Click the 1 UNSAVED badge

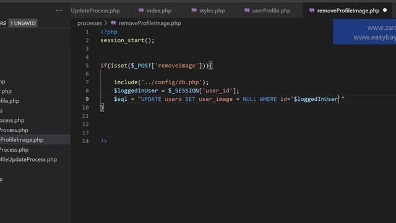[23, 23]
